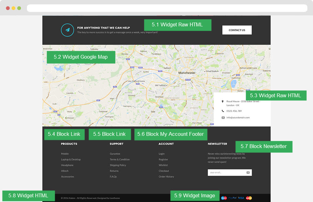Click the envelope icon beside info@yourdomain.com
This screenshot has width=313, height=202.
click(x=223, y=118)
